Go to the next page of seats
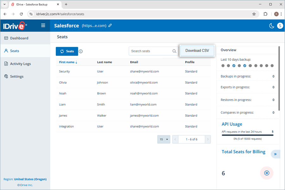The height and width of the screenshot is (190, 285). (208, 139)
